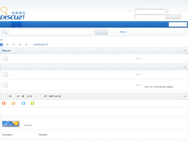188x141 pixels.
Task: Collapse the online members section
Action: (185, 96)
